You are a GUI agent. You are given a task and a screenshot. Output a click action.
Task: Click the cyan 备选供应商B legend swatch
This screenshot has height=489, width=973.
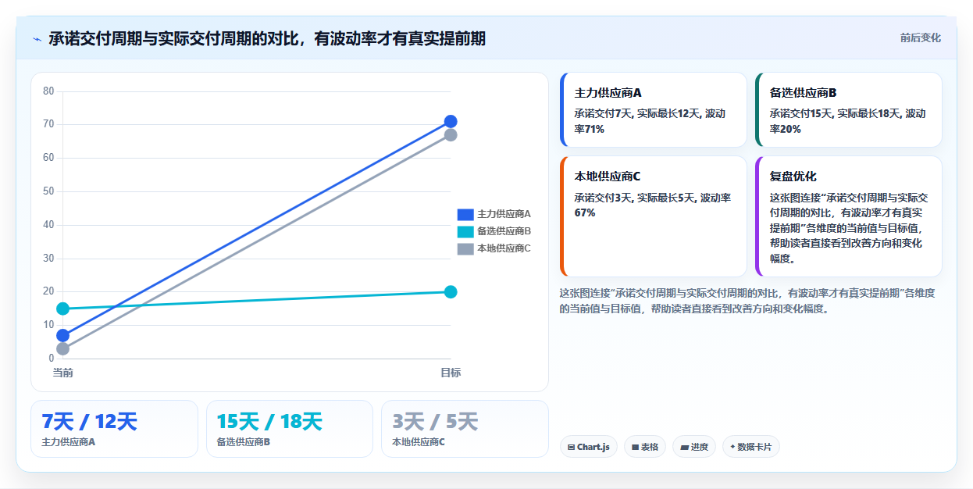[x=465, y=231]
